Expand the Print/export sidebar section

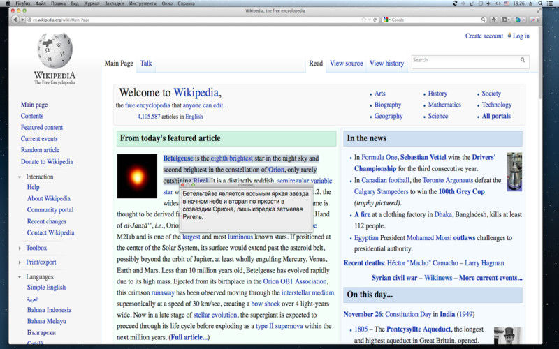tap(20, 262)
